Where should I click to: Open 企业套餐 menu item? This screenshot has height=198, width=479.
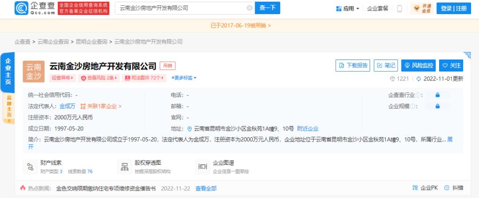click(x=377, y=8)
